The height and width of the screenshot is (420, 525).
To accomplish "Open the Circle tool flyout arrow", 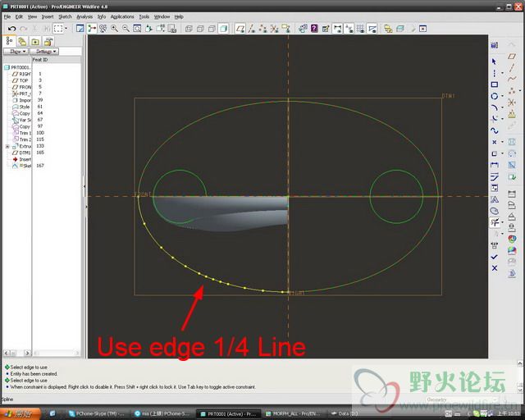I will pos(502,96).
